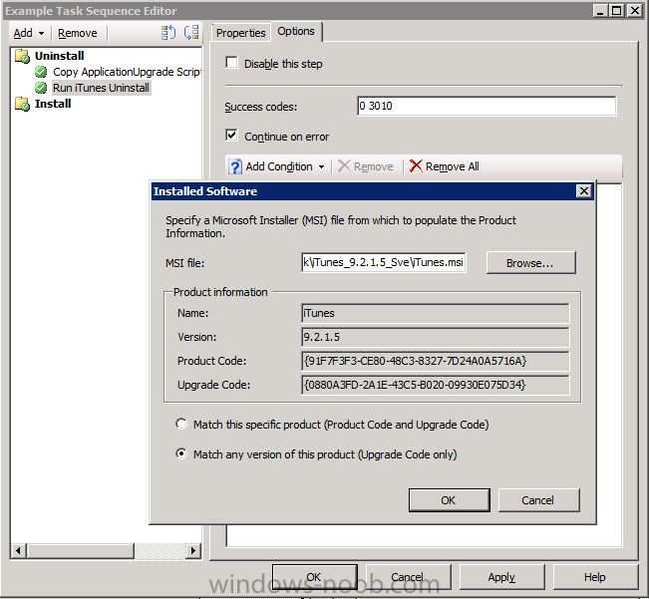Click green check icon beside Run iTunes Uninstall
The width and height of the screenshot is (649, 599).
(x=41, y=88)
